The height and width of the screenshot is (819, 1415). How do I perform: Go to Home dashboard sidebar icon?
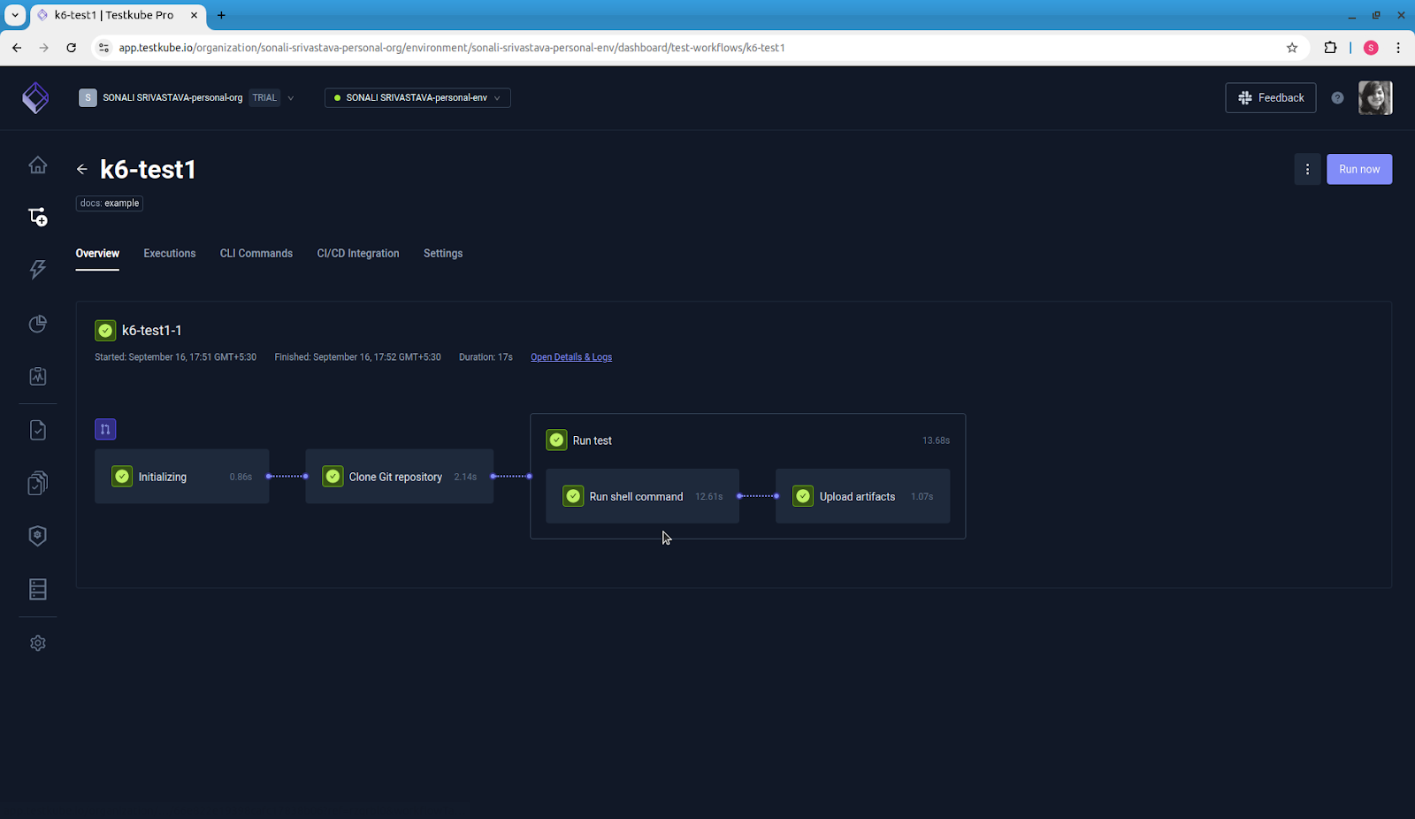click(x=37, y=165)
